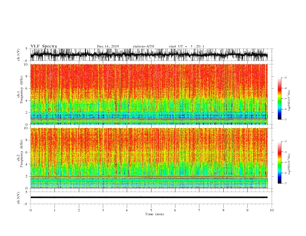The height and width of the screenshot is (236, 306).
Task: Click the log(PSD) label of ch.2 colorbar
Action: click(289, 164)
